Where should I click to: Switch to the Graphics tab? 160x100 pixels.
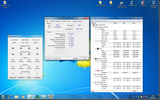click(75, 21)
